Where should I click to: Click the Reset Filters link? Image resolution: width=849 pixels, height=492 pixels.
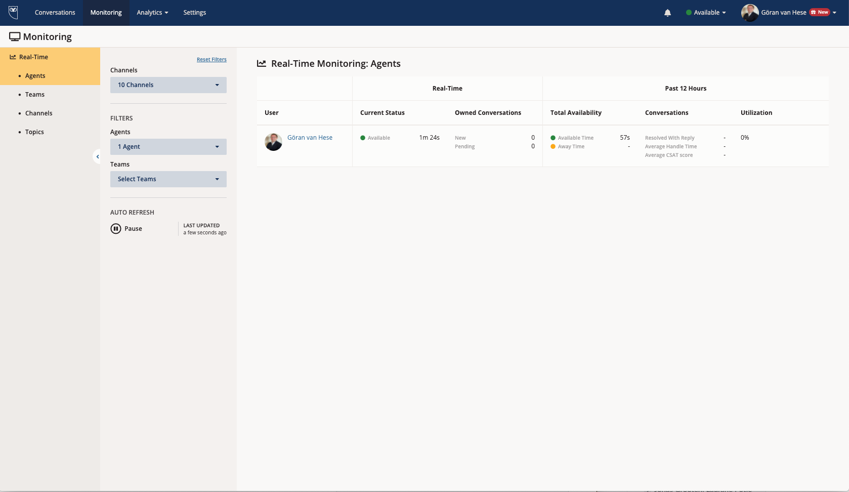tap(211, 60)
